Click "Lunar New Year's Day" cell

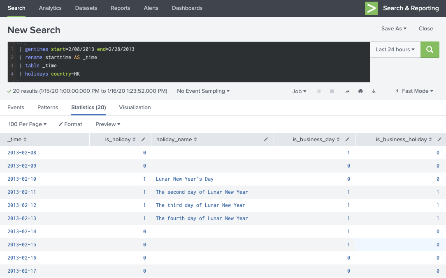185,179
